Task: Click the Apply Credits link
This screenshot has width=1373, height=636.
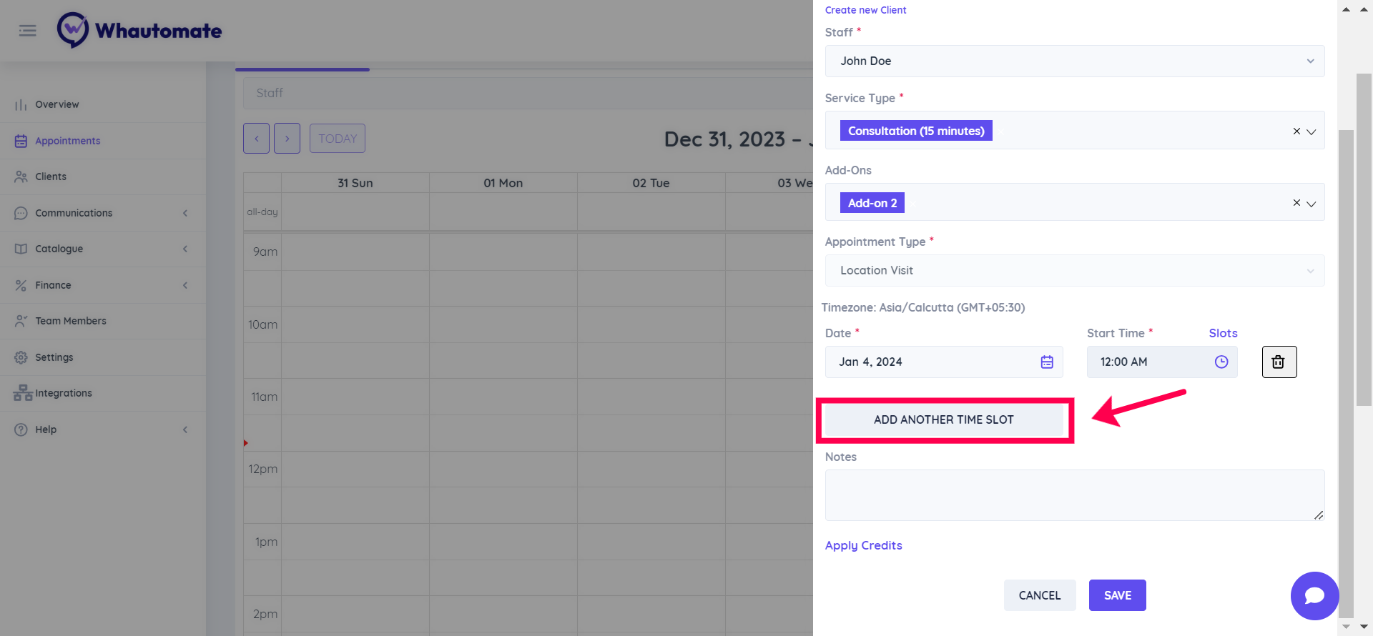Action: [863, 545]
